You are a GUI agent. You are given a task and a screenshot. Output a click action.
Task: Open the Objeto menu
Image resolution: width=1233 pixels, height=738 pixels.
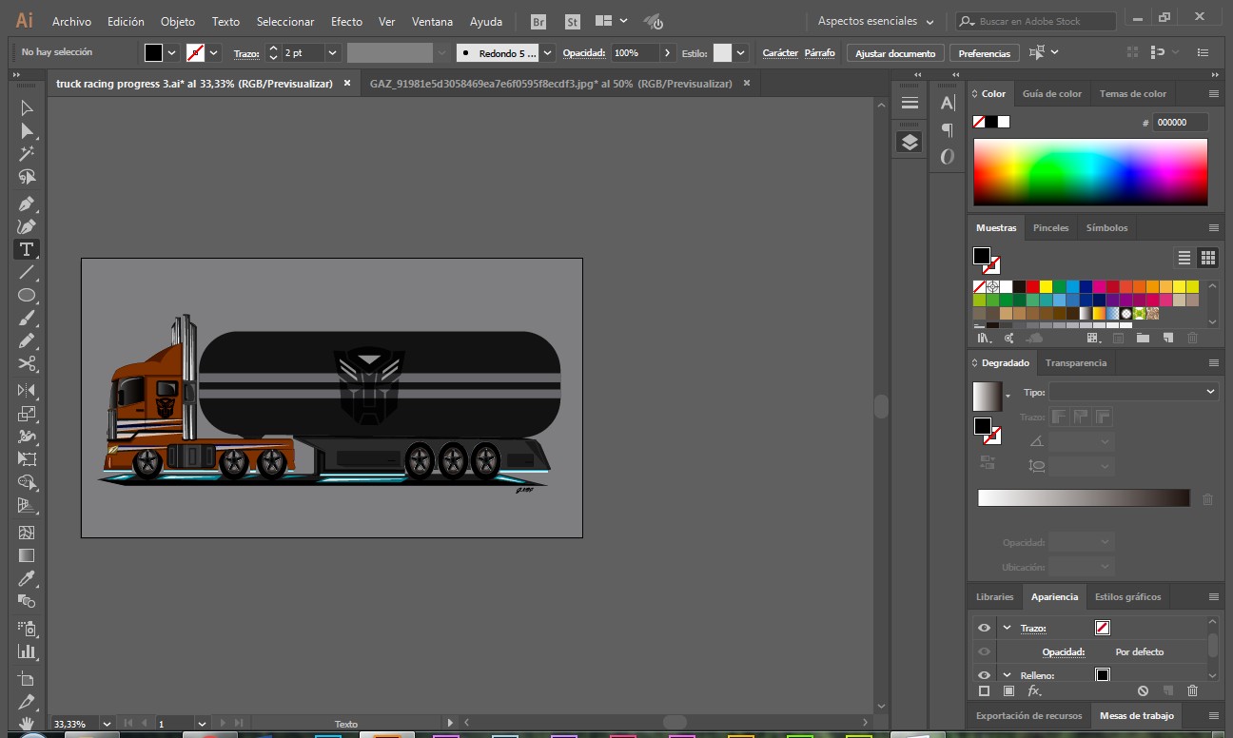(177, 21)
